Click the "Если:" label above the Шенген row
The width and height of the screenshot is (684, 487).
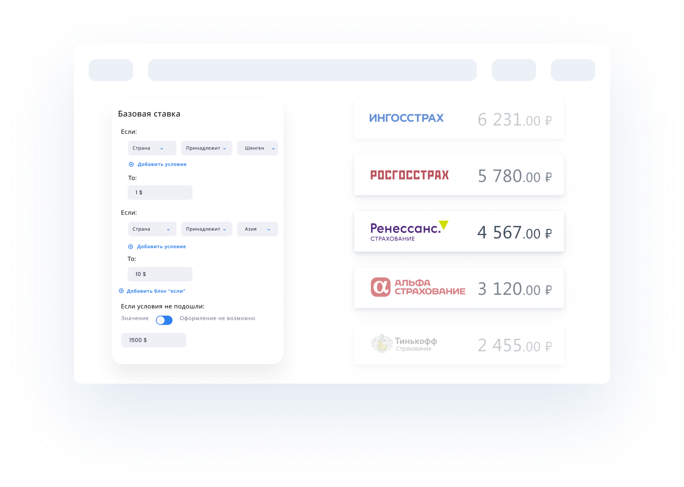pyautogui.click(x=129, y=132)
